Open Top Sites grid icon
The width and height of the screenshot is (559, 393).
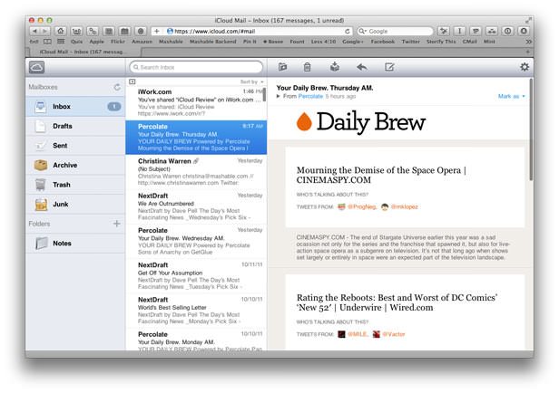pyautogui.click(x=61, y=42)
